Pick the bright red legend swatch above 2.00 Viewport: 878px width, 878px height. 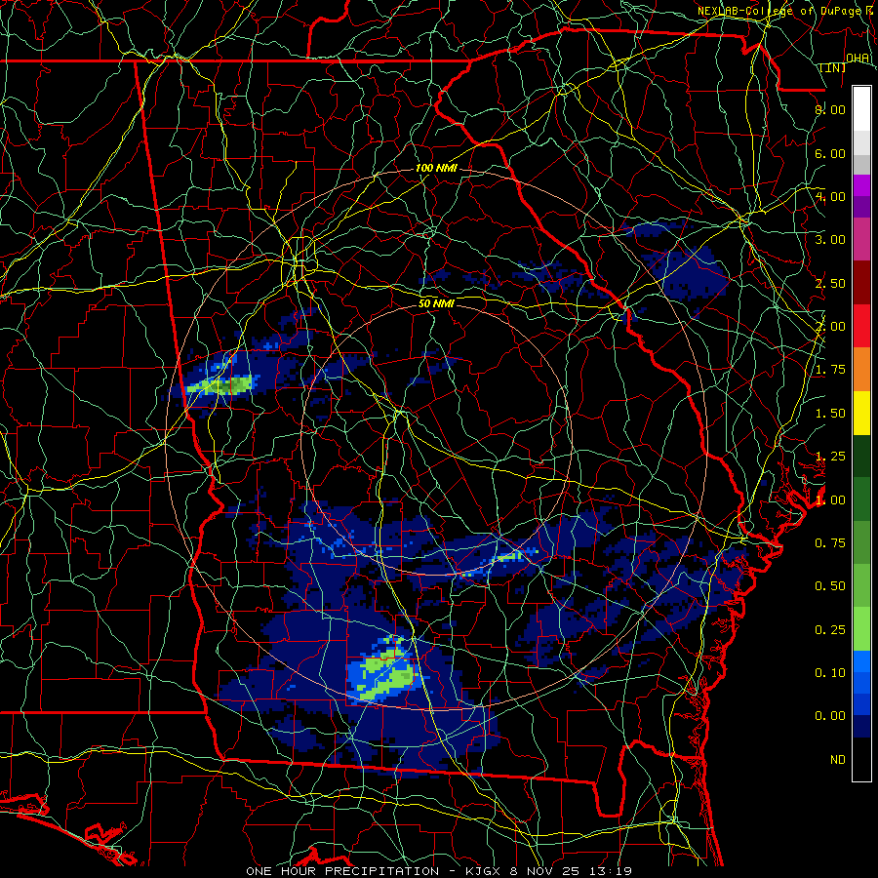click(861, 326)
